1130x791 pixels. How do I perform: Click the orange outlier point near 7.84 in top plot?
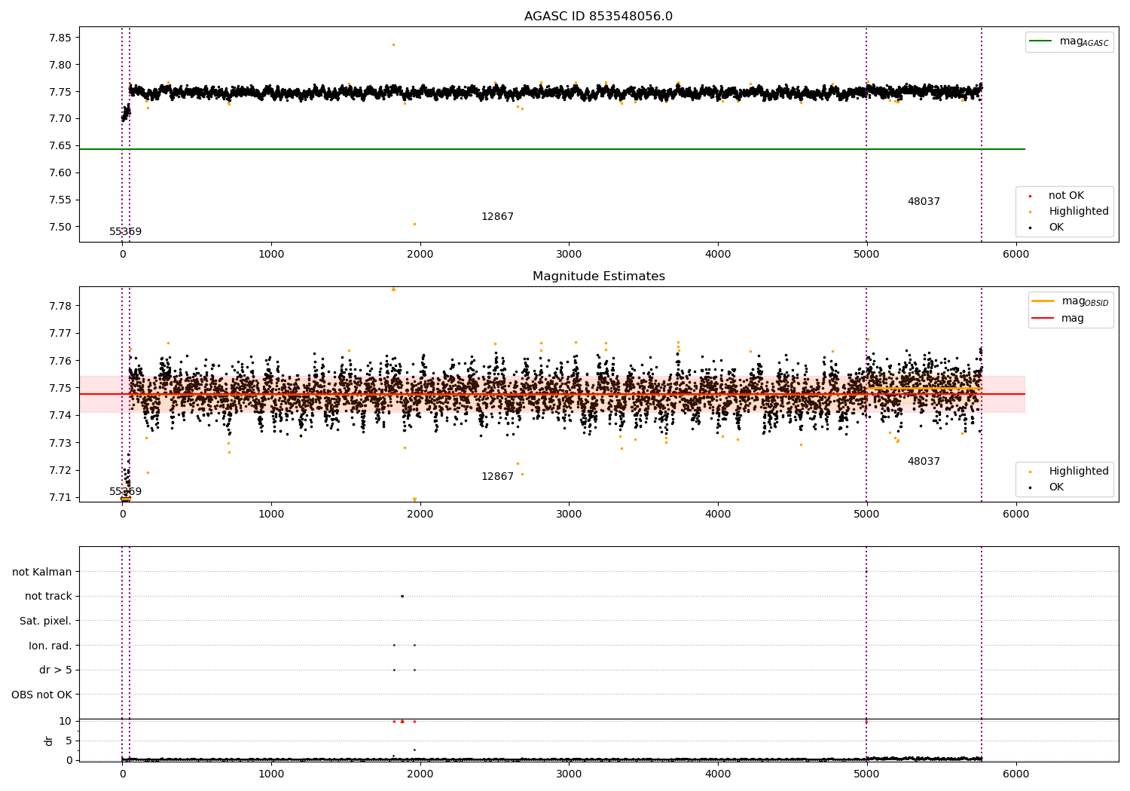point(393,44)
